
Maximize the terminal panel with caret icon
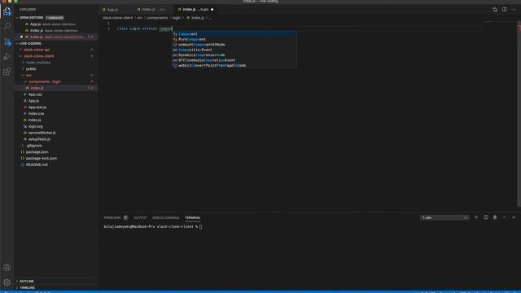[505, 217]
